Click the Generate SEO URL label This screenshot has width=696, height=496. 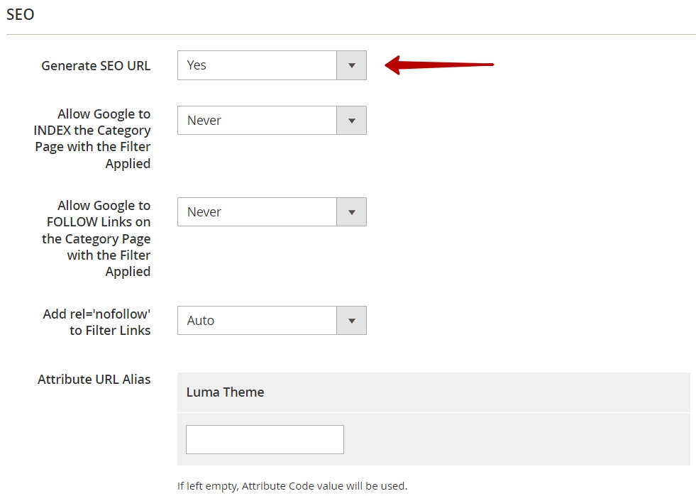pyautogui.click(x=96, y=66)
